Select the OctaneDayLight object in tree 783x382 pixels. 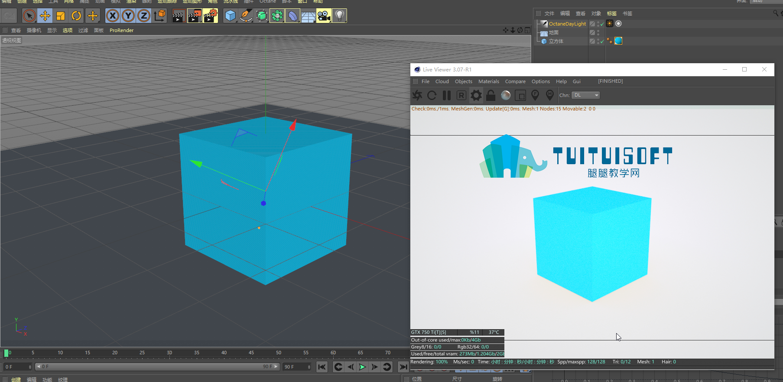(x=567, y=24)
